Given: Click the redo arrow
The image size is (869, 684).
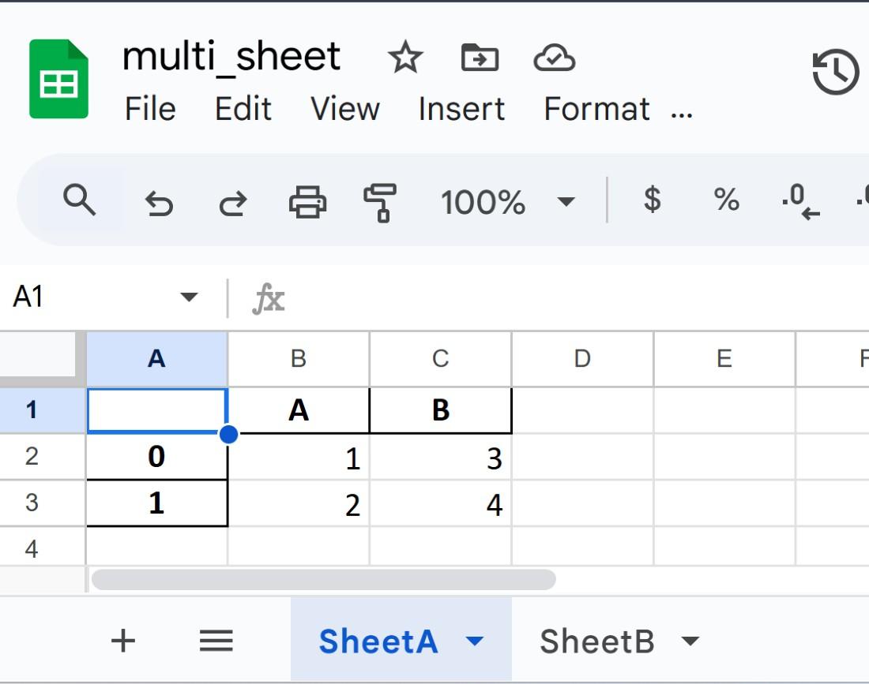Looking at the screenshot, I should click(232, 204).
